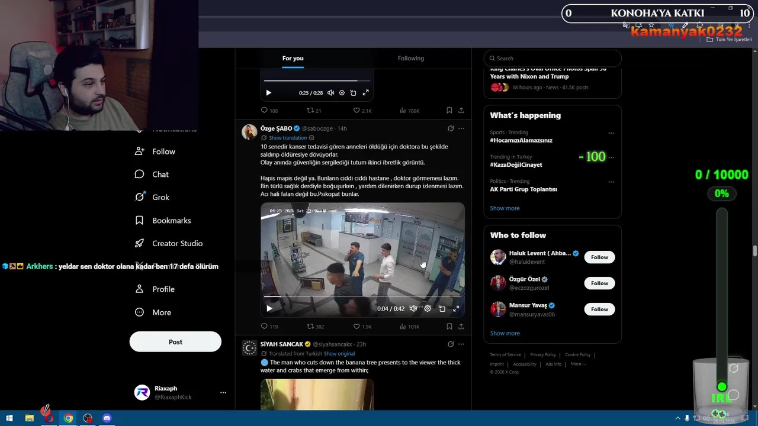Open #HocamızıAlamazsınız trending topic
758x426 pixels.
[521, 140]
